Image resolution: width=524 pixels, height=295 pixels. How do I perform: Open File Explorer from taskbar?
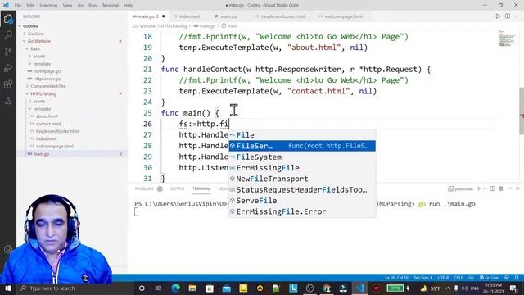(192, 288)
